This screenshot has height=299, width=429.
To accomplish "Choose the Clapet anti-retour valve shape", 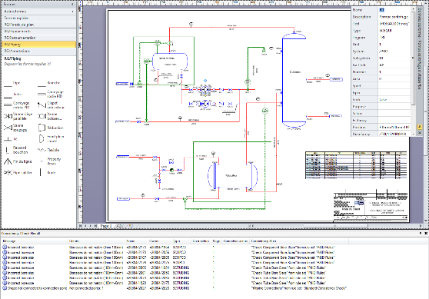I will click(52, 105).
